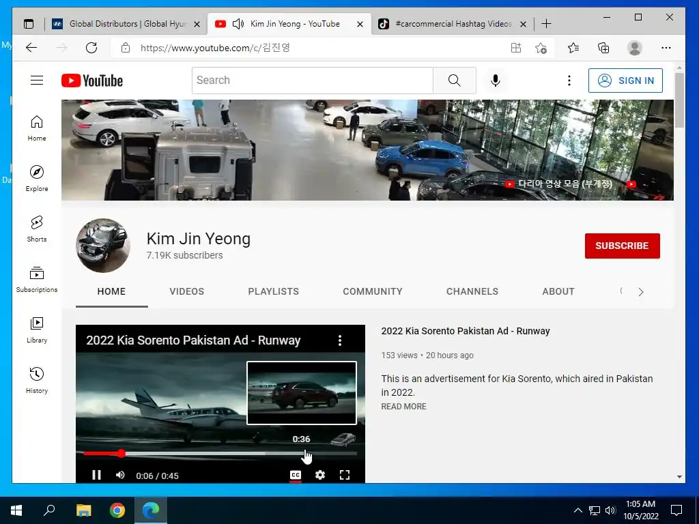Open Favorites list icon
Image resolution: width=699 pixels, height=524 pixels.
click(573, 48)
